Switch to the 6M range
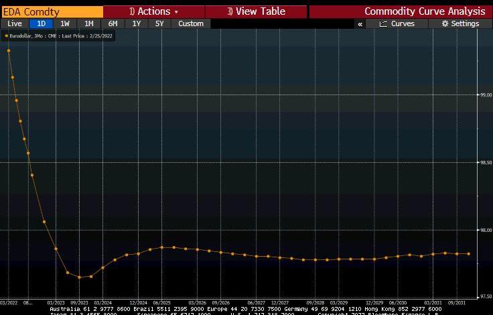This screenshot has height=315, width=493. [x=113, y=23]
